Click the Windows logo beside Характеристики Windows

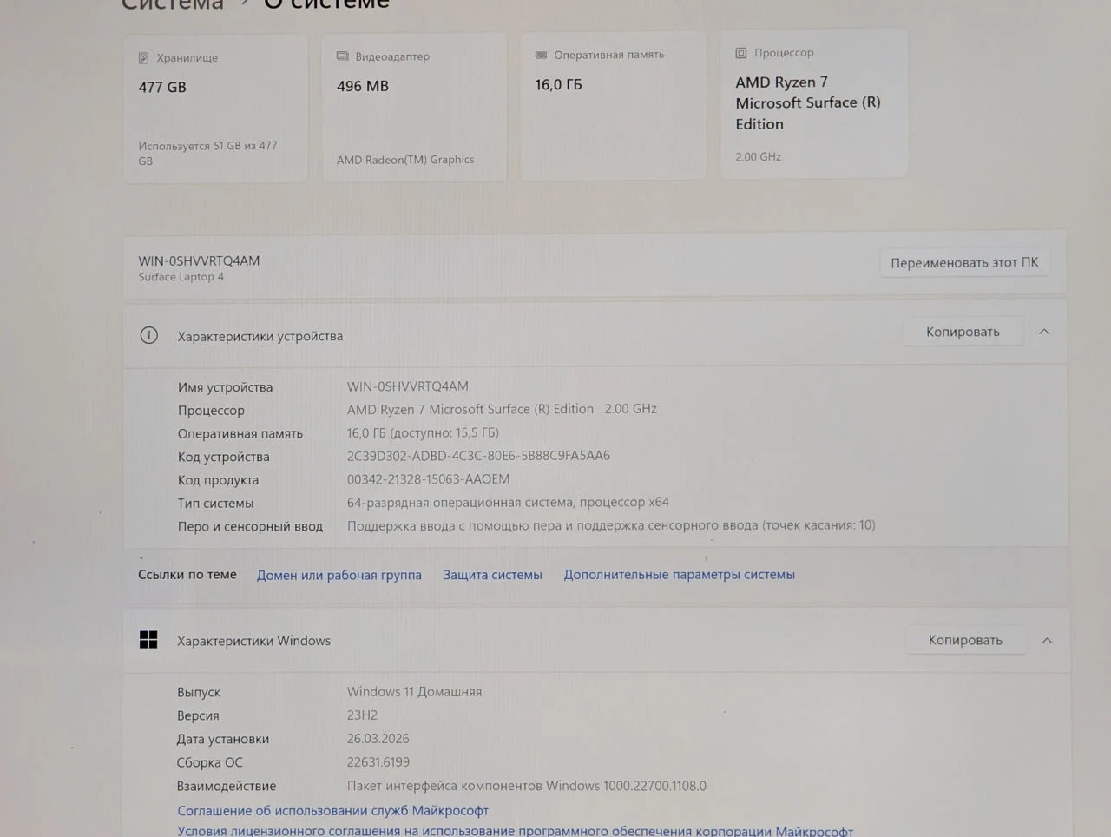coord(148,640)
